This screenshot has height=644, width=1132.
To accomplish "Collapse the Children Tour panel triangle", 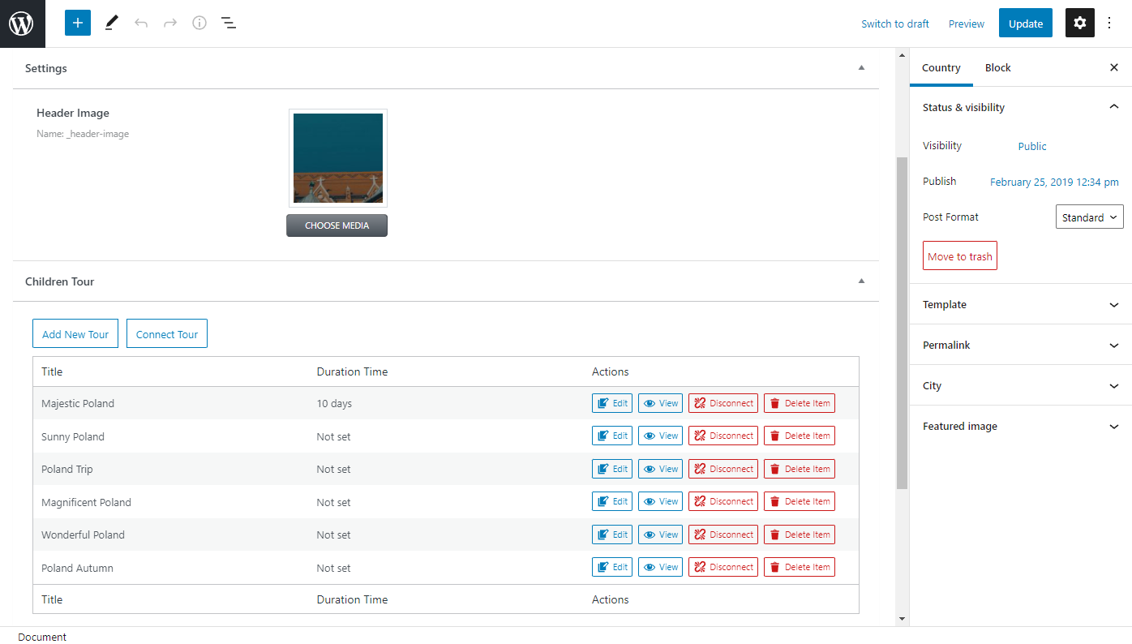I will 862,281.
